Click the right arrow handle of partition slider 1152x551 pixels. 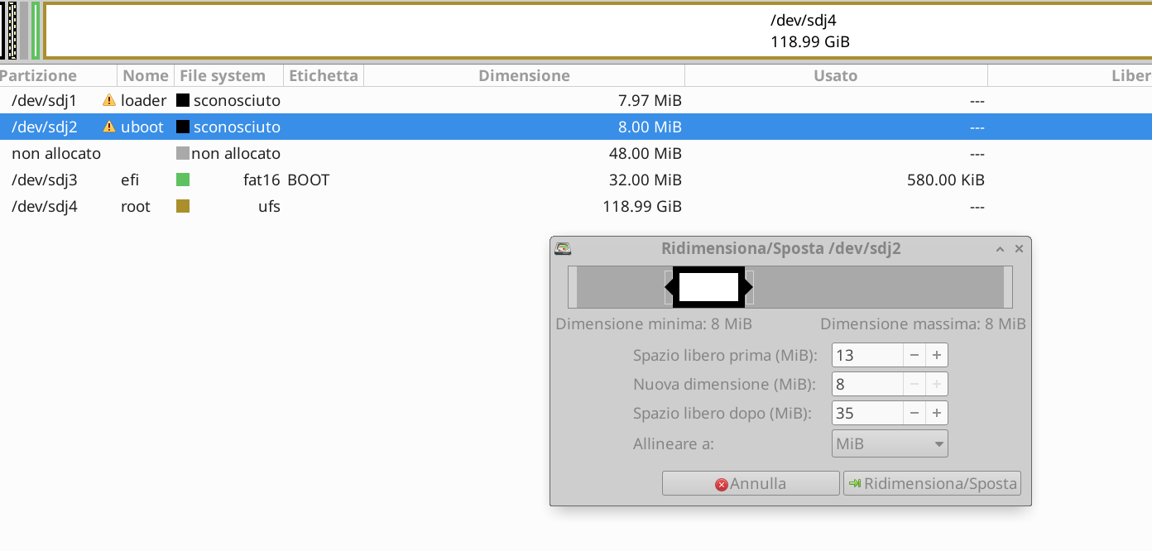point(748,287)
